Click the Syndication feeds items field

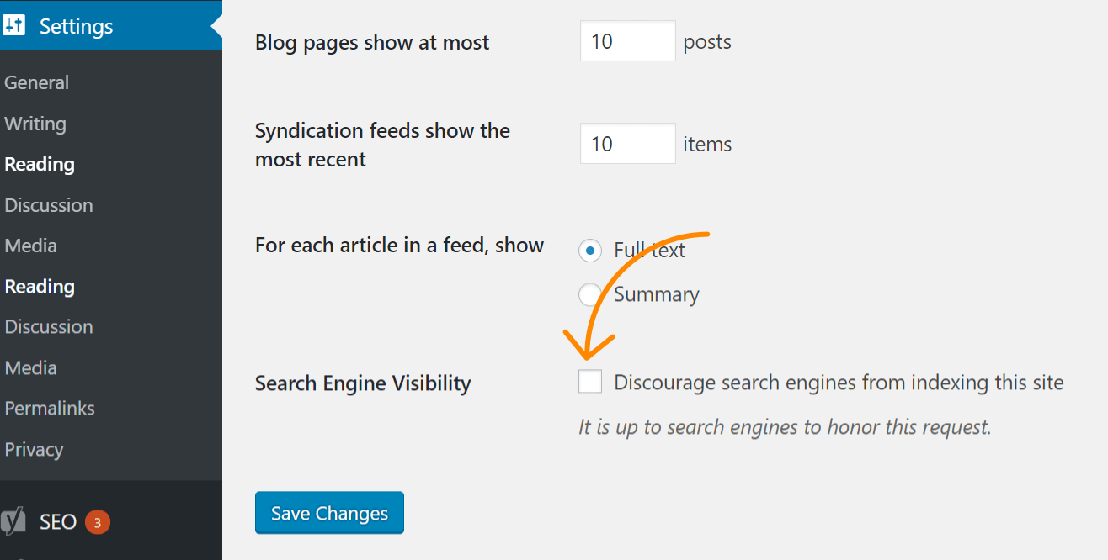coord(626,143)
